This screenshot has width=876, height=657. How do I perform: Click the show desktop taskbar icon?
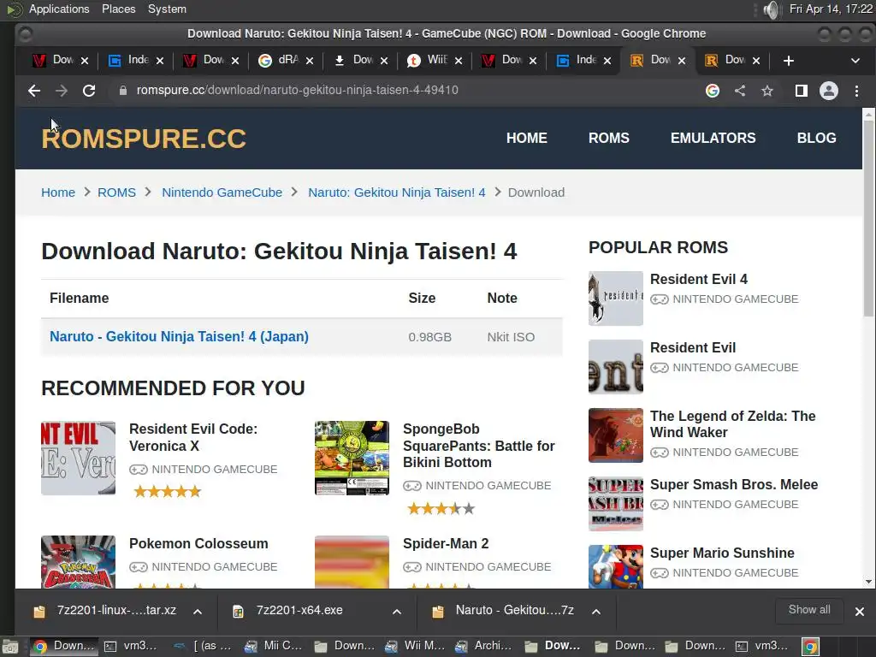tap(10, 647)
